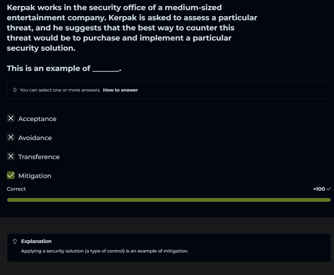Image resolution: width=334 pixels, height=275 pixels.
Task: Click the explanation sentence about mitigation
Action: [x=104, y=251]
